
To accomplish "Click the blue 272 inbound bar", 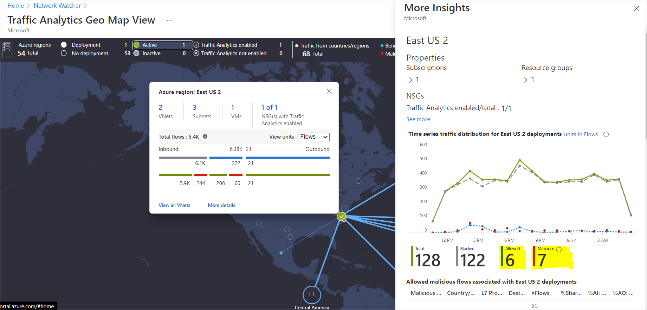I will (x=226, y=158).
